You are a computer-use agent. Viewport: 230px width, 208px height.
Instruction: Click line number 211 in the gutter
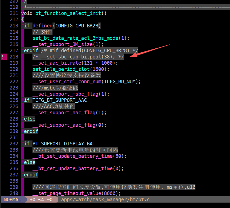pos(14,13)
